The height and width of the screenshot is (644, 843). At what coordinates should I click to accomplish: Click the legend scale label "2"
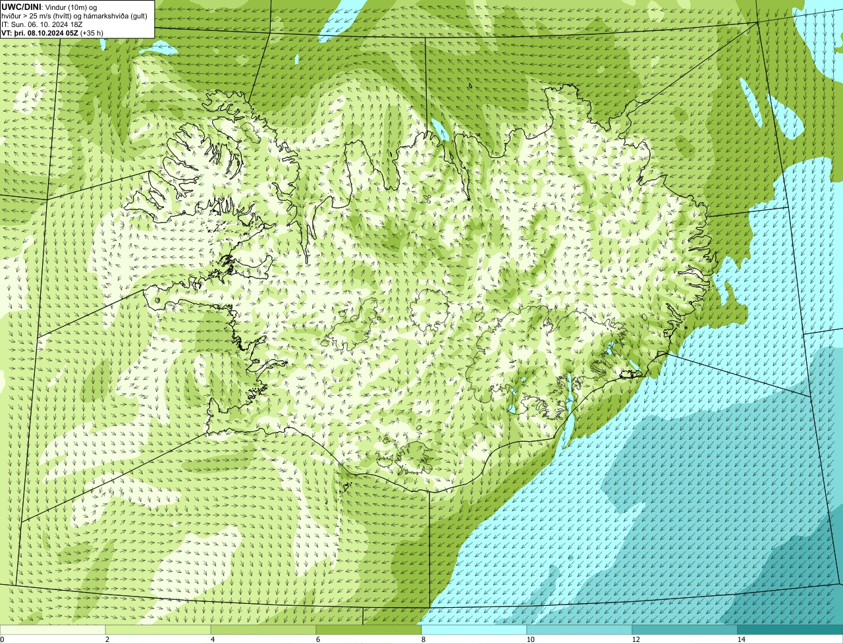click(107, 639)
